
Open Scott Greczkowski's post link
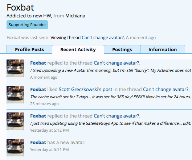click(85, 89)
